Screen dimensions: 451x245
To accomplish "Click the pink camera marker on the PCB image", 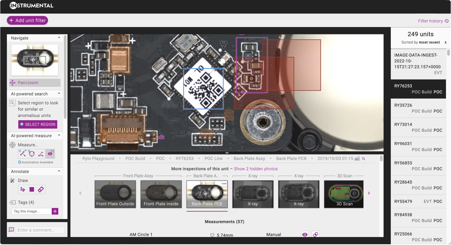I will [x=161, y=137].
